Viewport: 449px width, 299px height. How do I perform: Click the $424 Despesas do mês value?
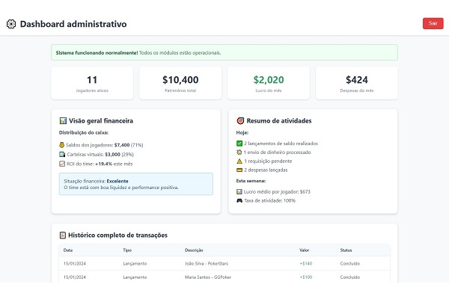(x=357, y=80)
